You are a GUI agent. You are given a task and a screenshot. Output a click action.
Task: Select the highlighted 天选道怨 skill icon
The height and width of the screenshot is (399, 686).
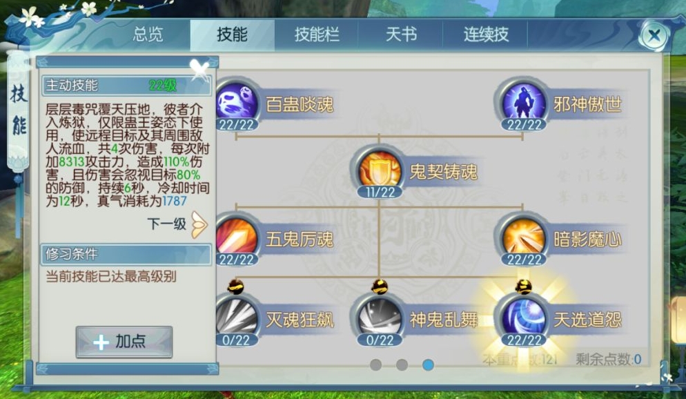[x=523, y=317]
